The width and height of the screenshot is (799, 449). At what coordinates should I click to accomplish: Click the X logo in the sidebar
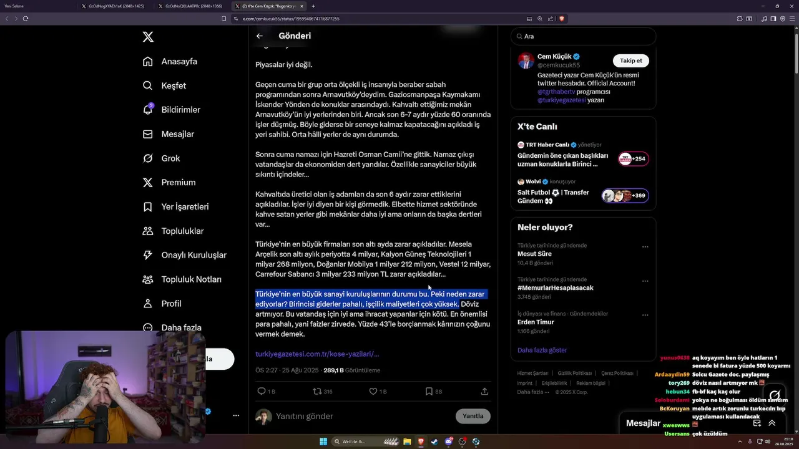click(148, 37)
